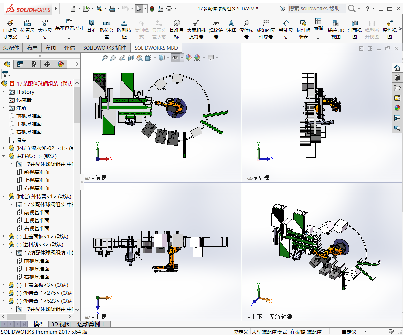Expand the History tree node

(4, 92)
